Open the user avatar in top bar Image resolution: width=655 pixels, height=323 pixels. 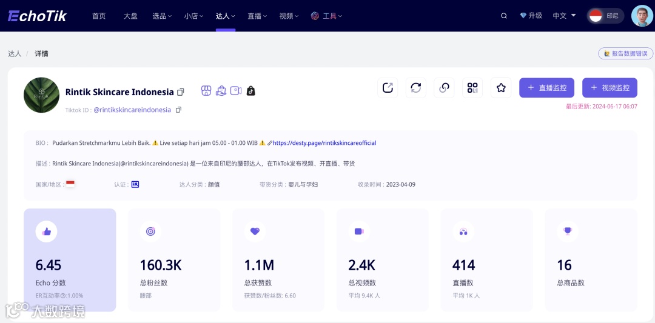tap(642, 16)
